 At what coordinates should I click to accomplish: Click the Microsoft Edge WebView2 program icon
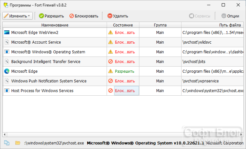tap(7, 32)
